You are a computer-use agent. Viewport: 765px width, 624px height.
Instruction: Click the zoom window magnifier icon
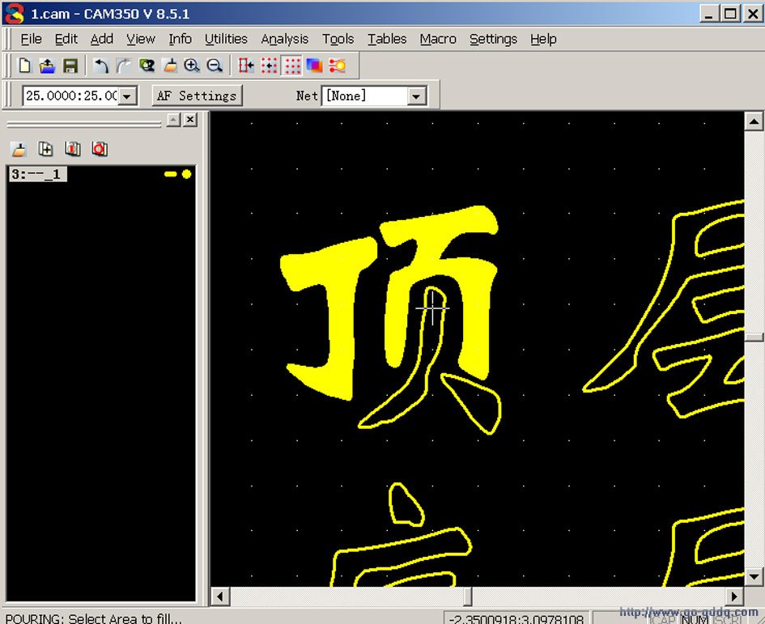point(147,66)
